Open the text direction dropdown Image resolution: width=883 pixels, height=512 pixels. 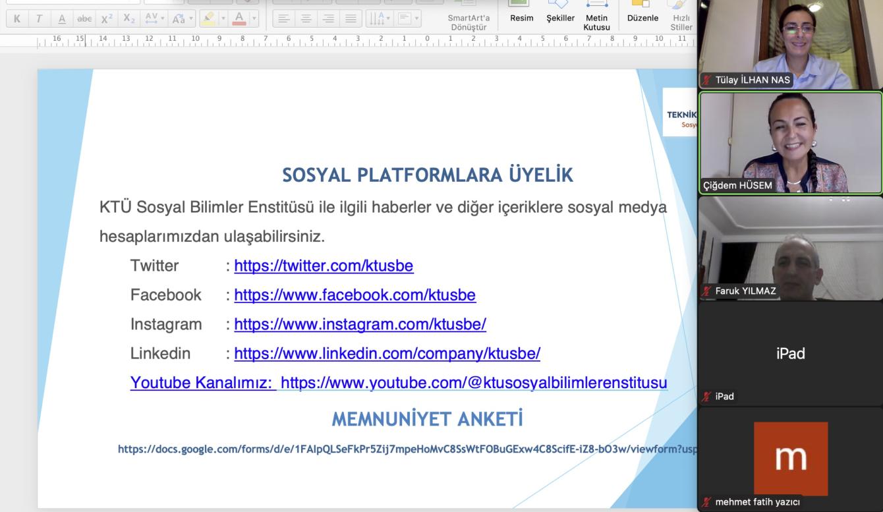[379, 18]
